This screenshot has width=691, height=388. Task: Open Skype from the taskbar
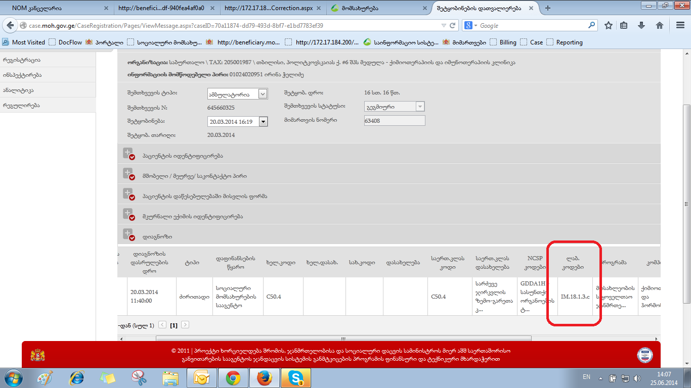(x=295, y=377)
